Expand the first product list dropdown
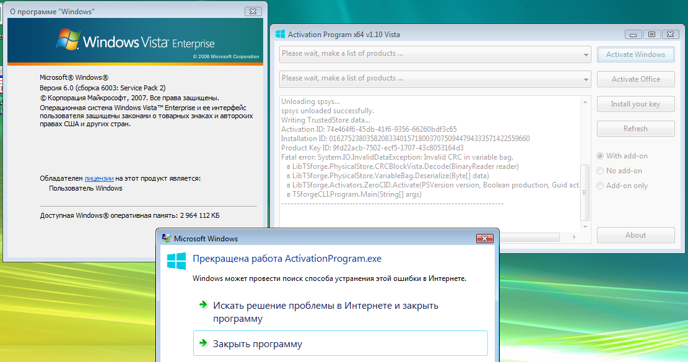 [586, 55]
